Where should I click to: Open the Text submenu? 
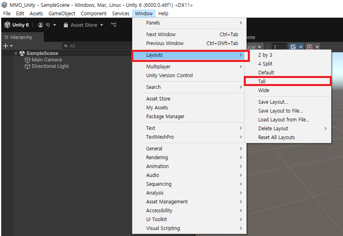190,128
